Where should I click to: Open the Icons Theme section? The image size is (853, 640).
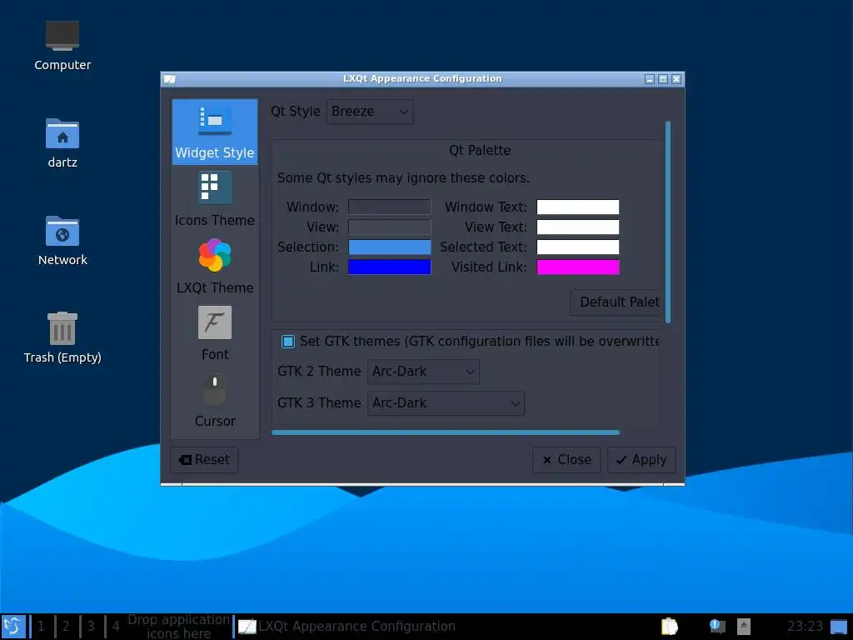pyautogui.click(x=214, y=199)
